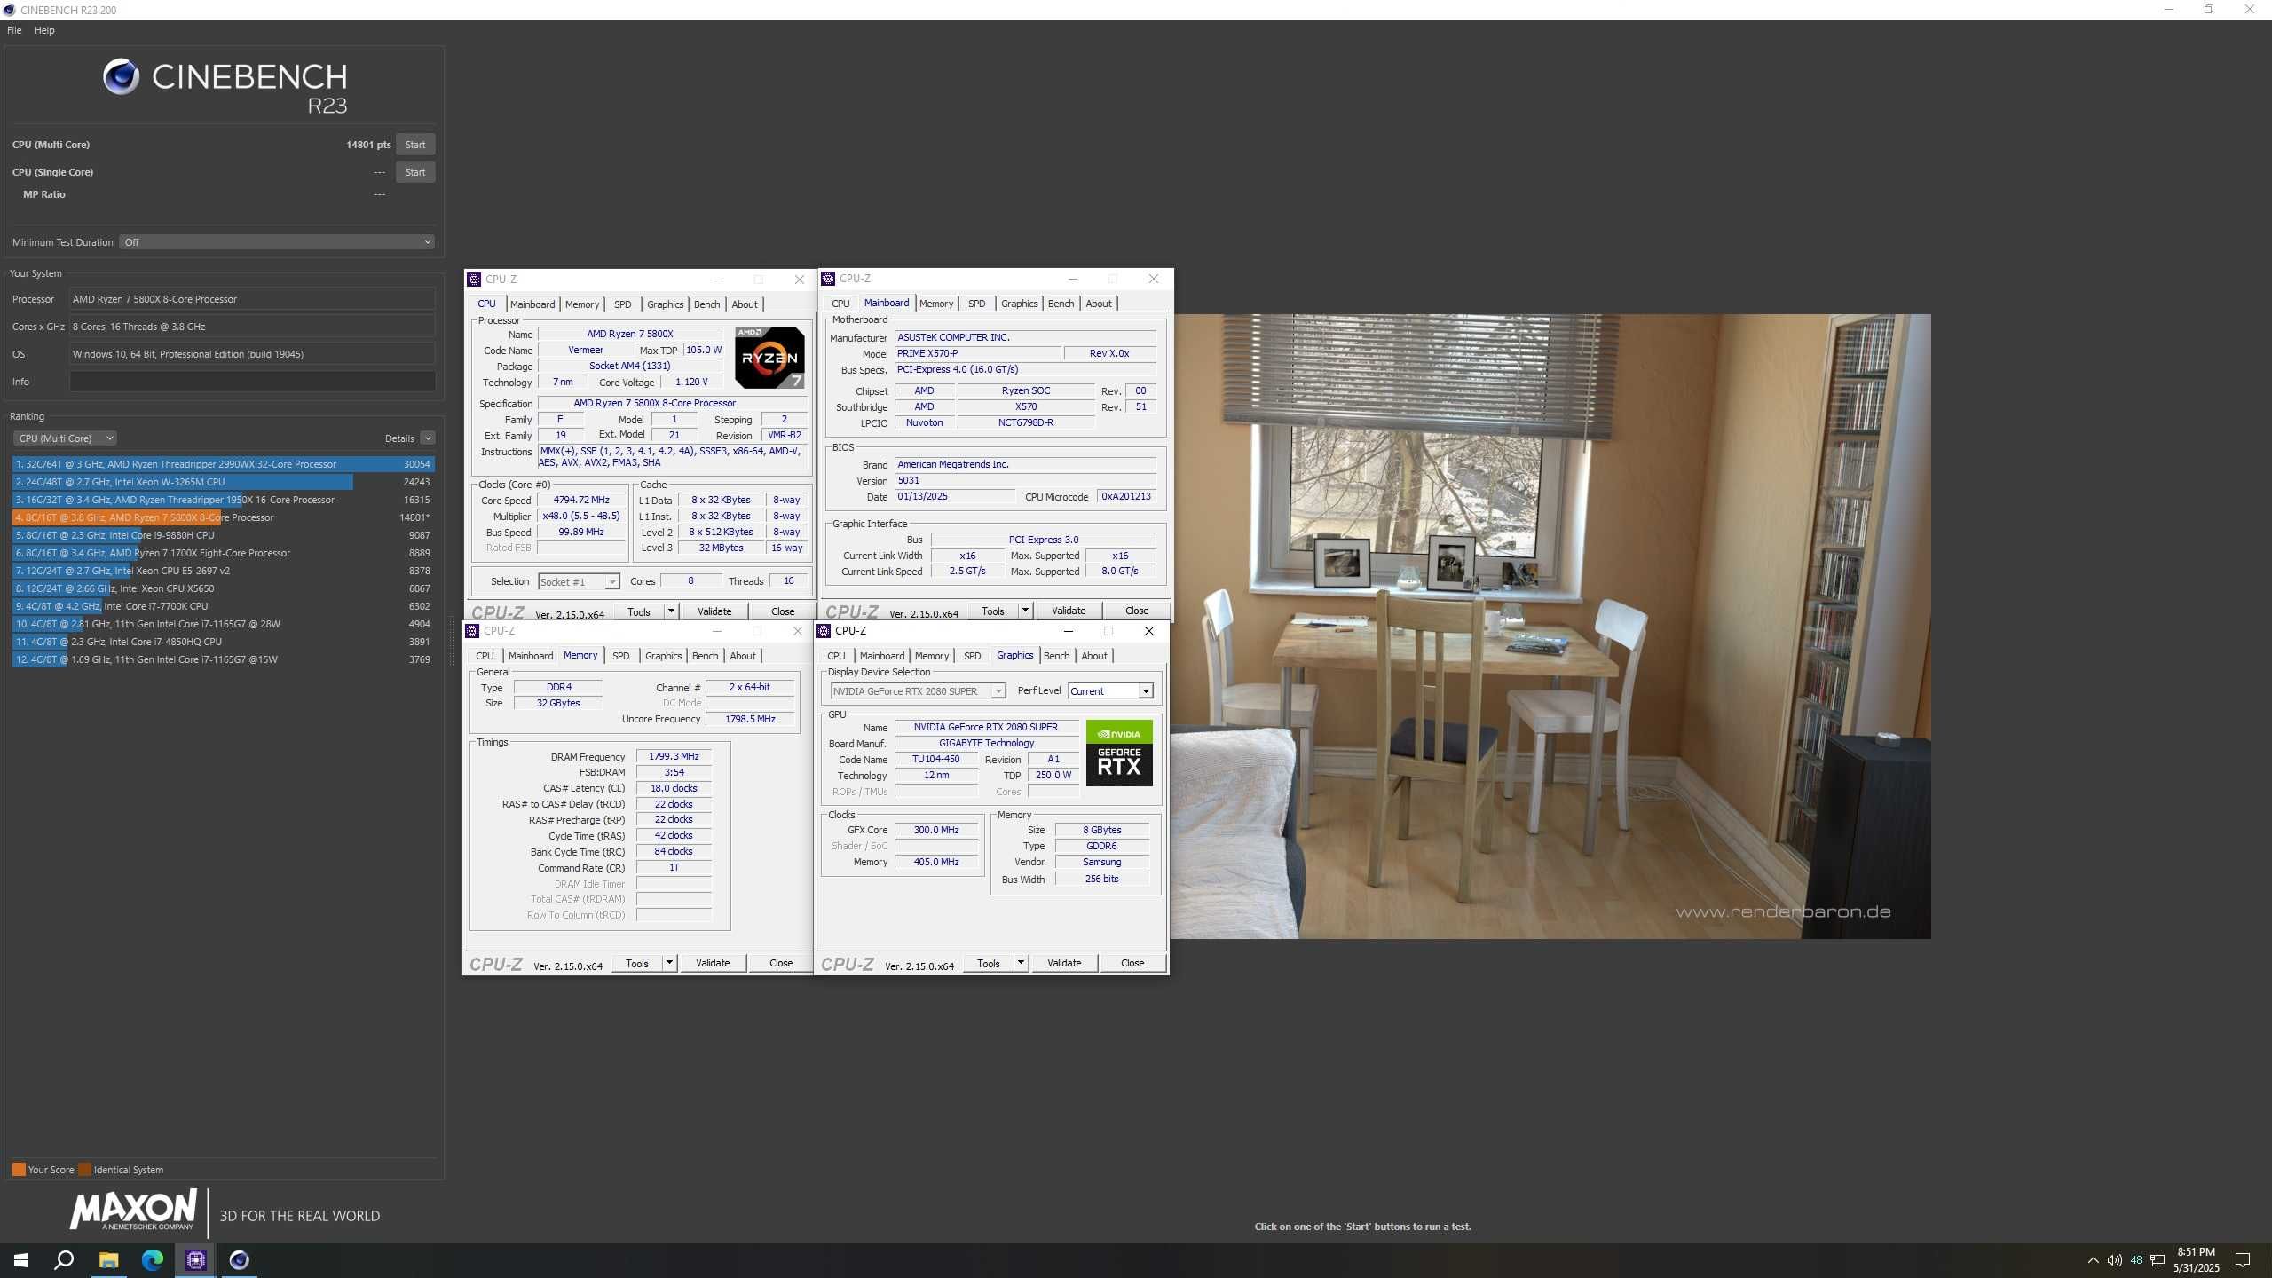2272x1278 pixels.
Task: Open notification center icon
Action: click(2243, 1260)
